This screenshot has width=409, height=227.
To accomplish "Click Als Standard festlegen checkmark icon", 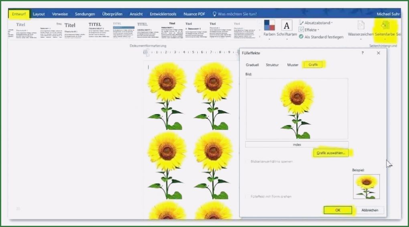I will [x=301, y=37].
